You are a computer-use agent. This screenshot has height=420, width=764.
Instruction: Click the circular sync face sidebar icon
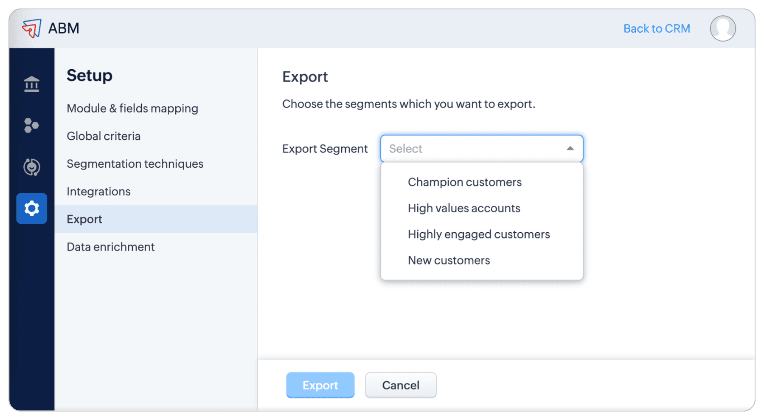[x=32, y=167]
